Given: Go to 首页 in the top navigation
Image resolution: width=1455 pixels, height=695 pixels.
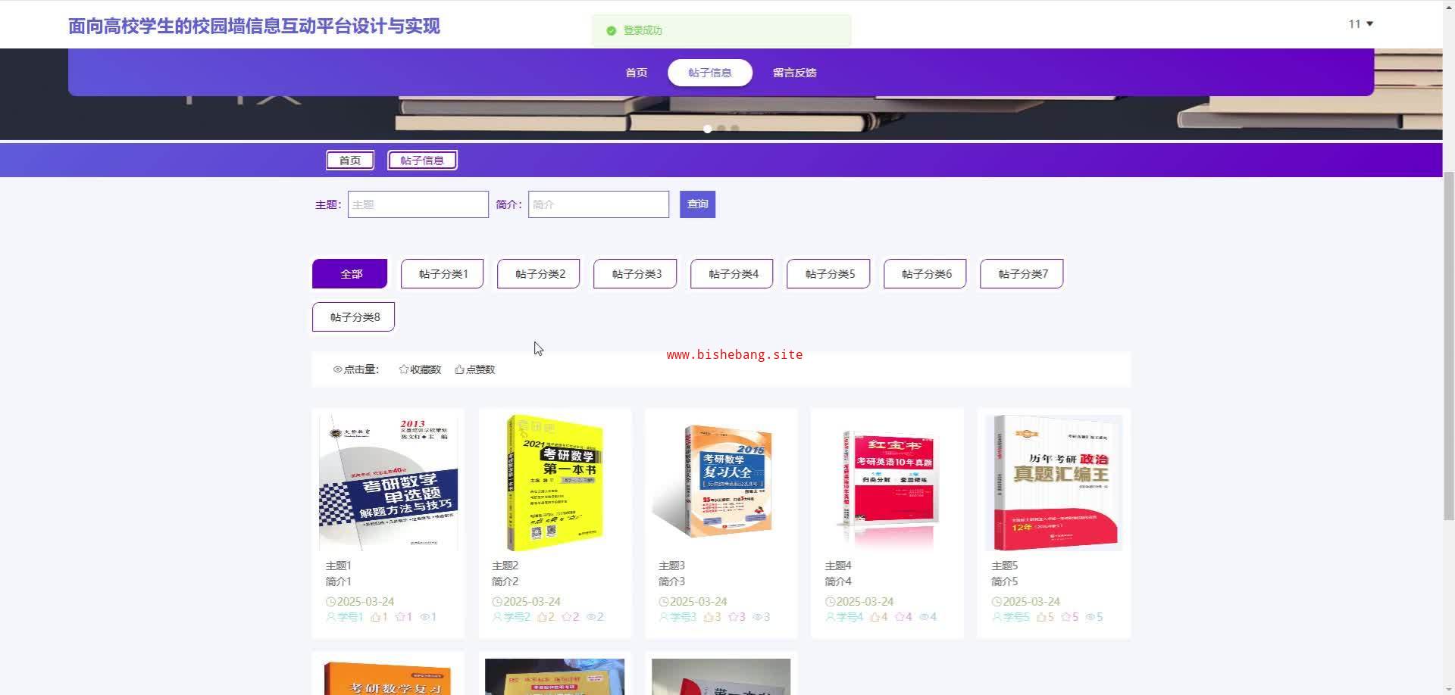Looking at the screenshot, I should point(636,73).
